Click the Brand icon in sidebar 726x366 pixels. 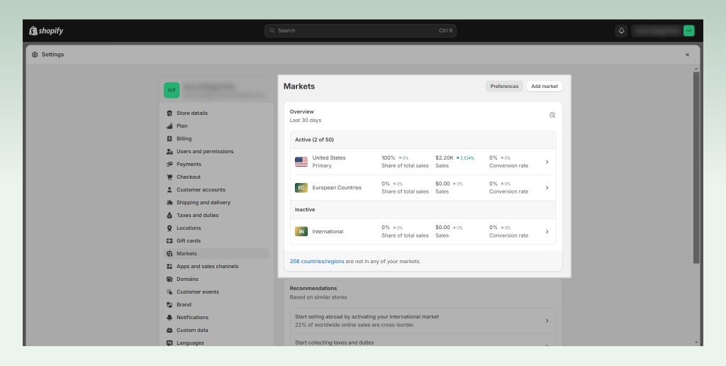[x=169, y=304]
